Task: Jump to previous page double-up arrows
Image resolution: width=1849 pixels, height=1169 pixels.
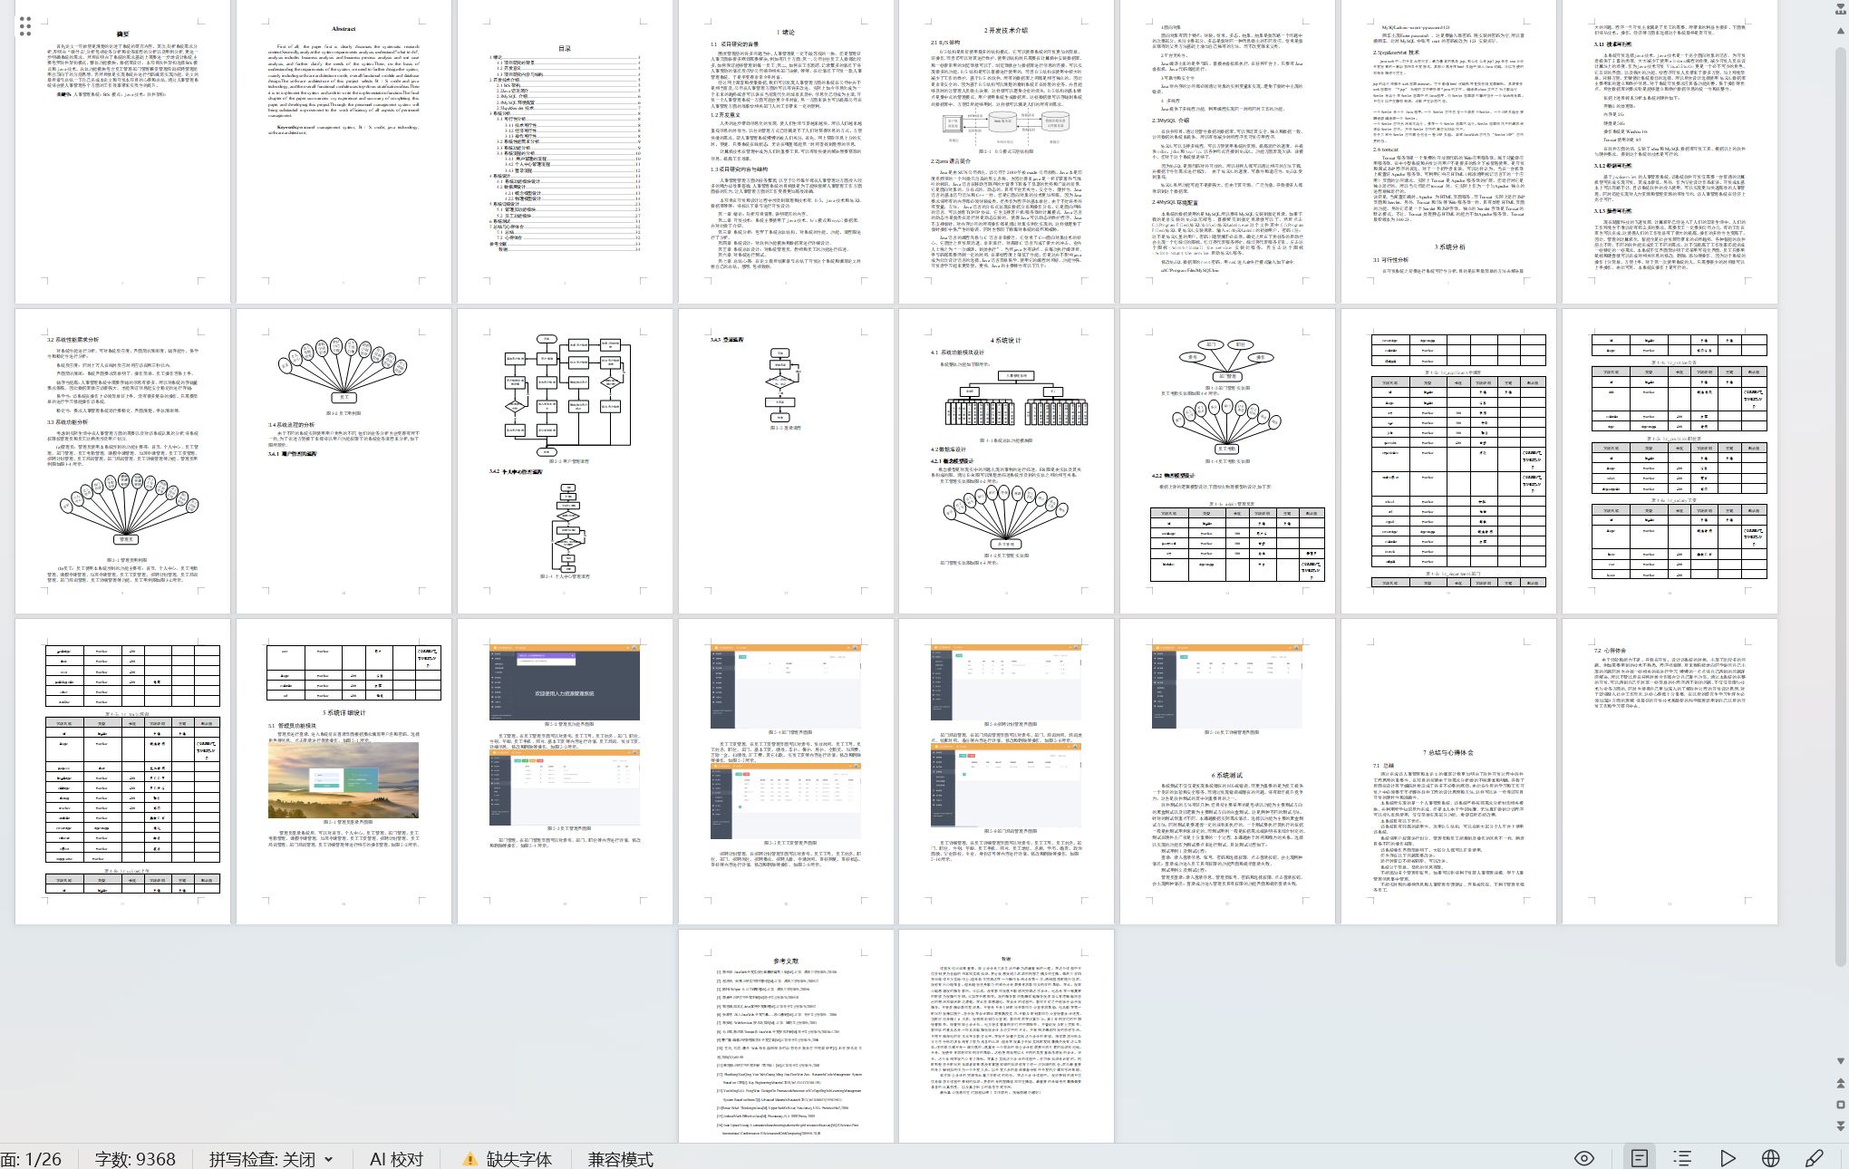Action: [x=1840, y=1084]
